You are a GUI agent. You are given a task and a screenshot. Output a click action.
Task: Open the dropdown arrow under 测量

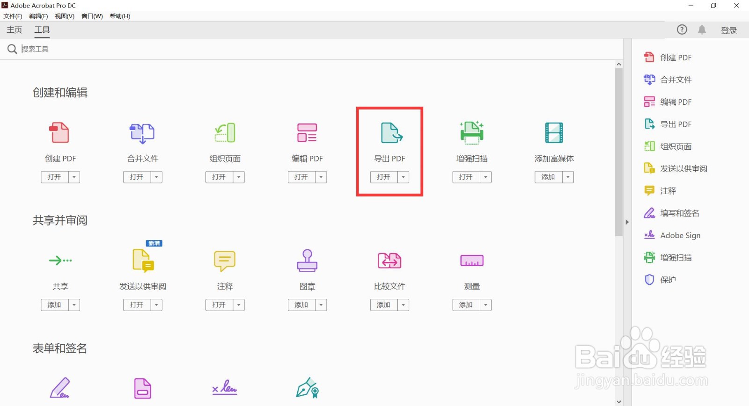tap(486, 305)
